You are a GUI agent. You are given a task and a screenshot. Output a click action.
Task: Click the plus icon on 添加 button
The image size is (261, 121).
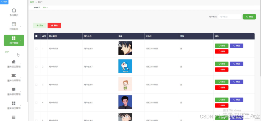point(37,26)
